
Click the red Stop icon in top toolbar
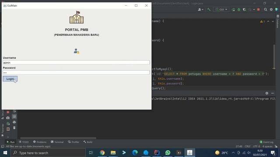click(259, 10)
